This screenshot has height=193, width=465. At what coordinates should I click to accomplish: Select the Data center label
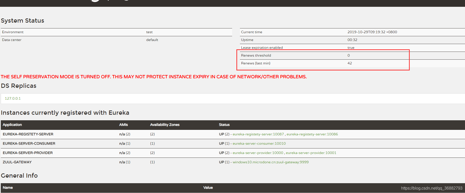tap(12, 40)
